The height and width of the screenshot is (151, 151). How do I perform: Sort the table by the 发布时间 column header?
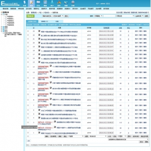pos(106,28)
